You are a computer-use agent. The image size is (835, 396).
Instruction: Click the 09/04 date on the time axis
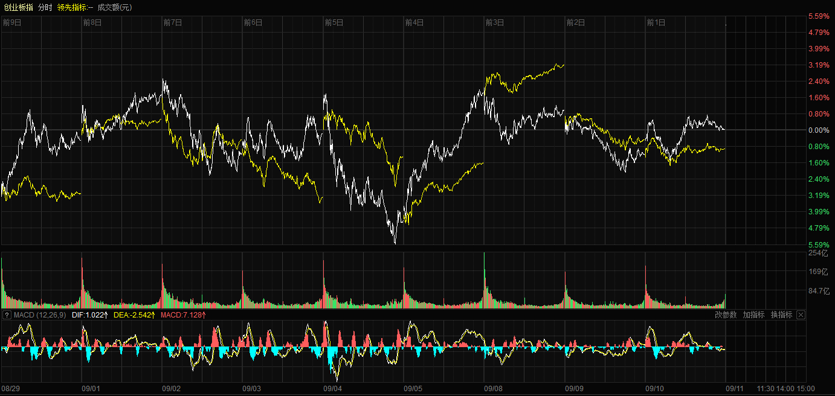[x=332, y=389]
